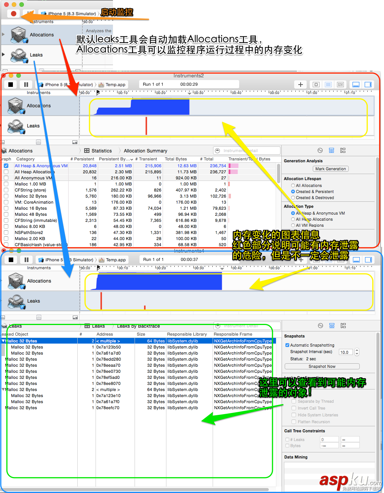Disable Automatic Snapshotting
Screen dimensions: 384x493
(x=287, y=345)
